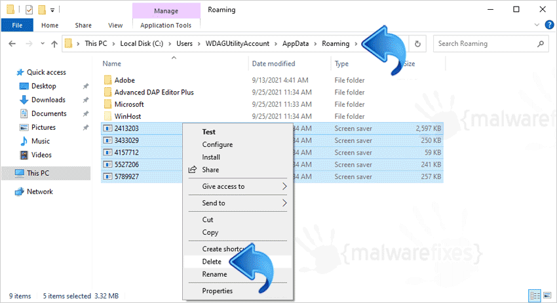This screenshot has height=303, width=557.
Task: Switch to the Share ribbon tab
Action: tap(83, 25)
